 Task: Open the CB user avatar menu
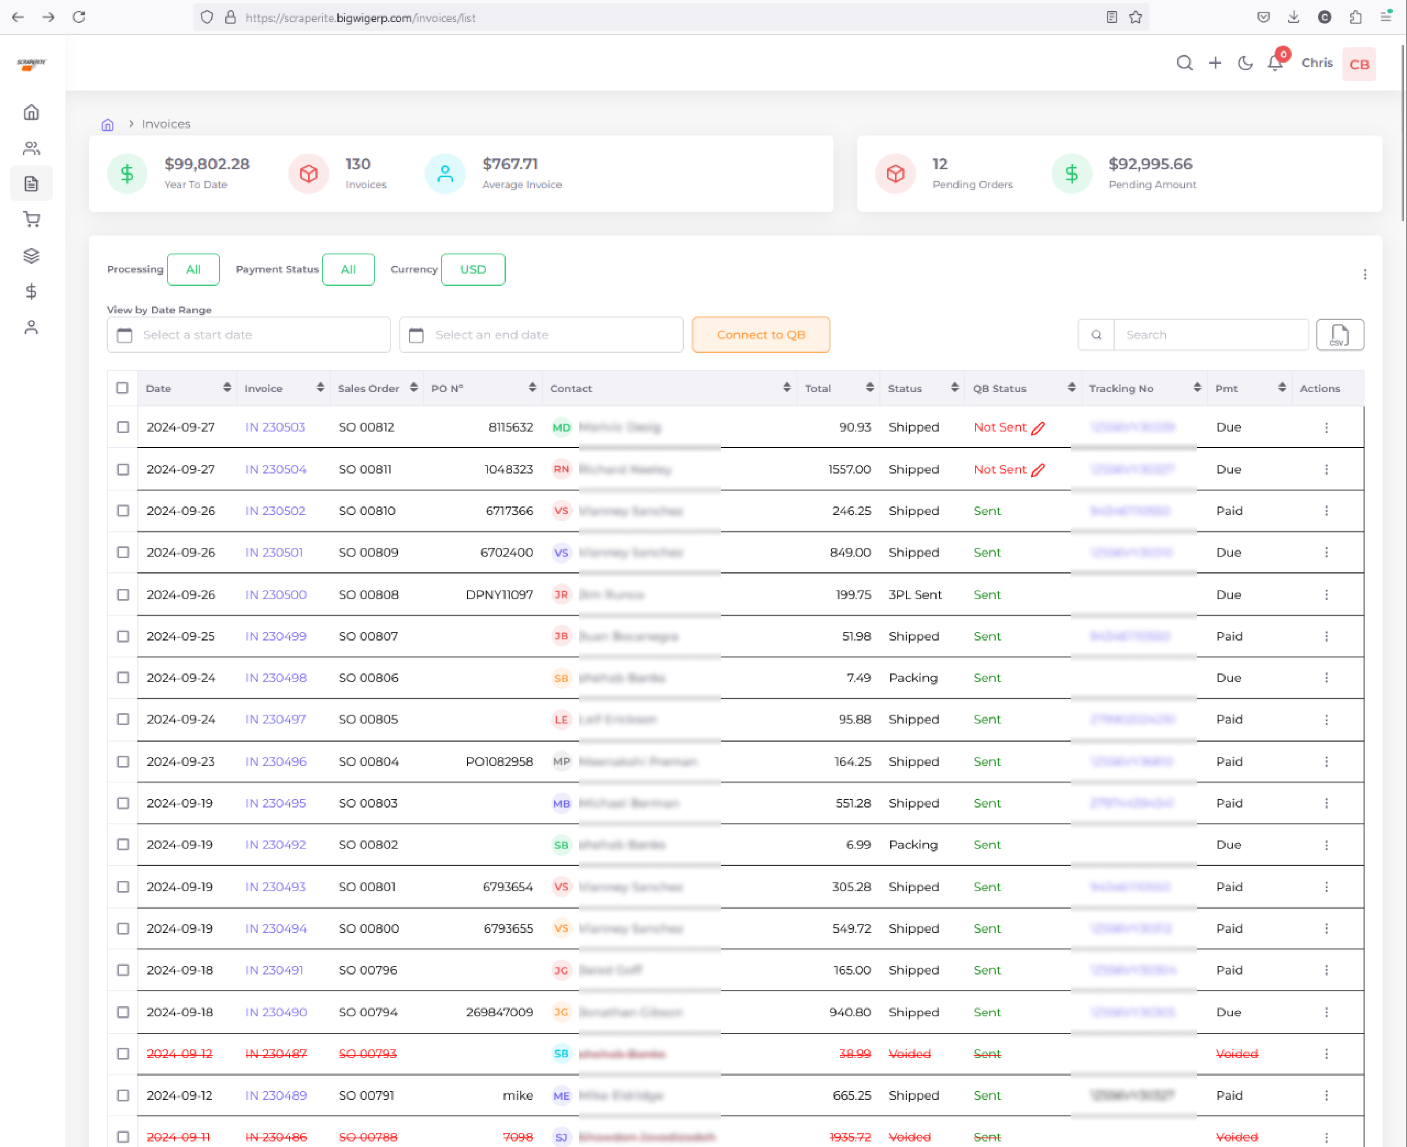point(1359,64)
